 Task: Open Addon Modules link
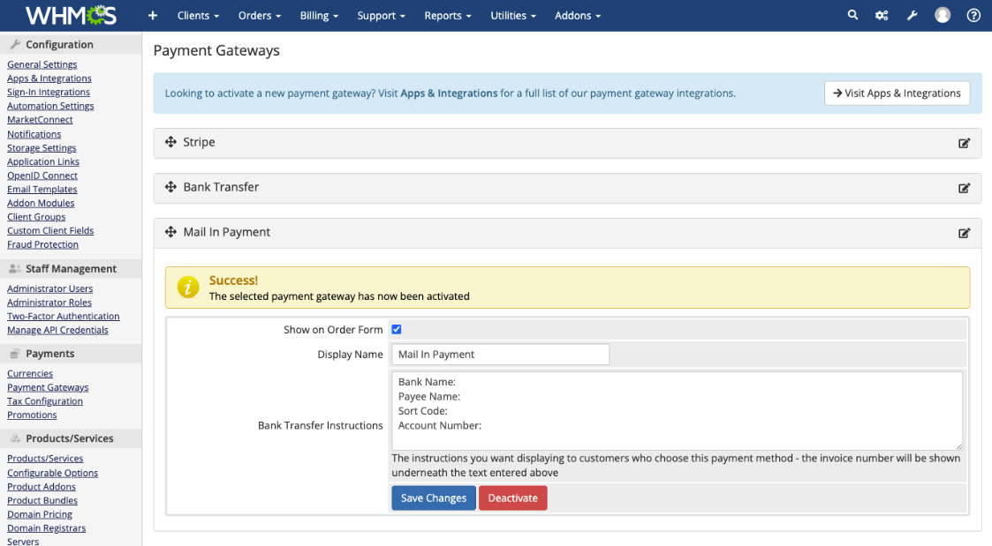click(41, 203)
